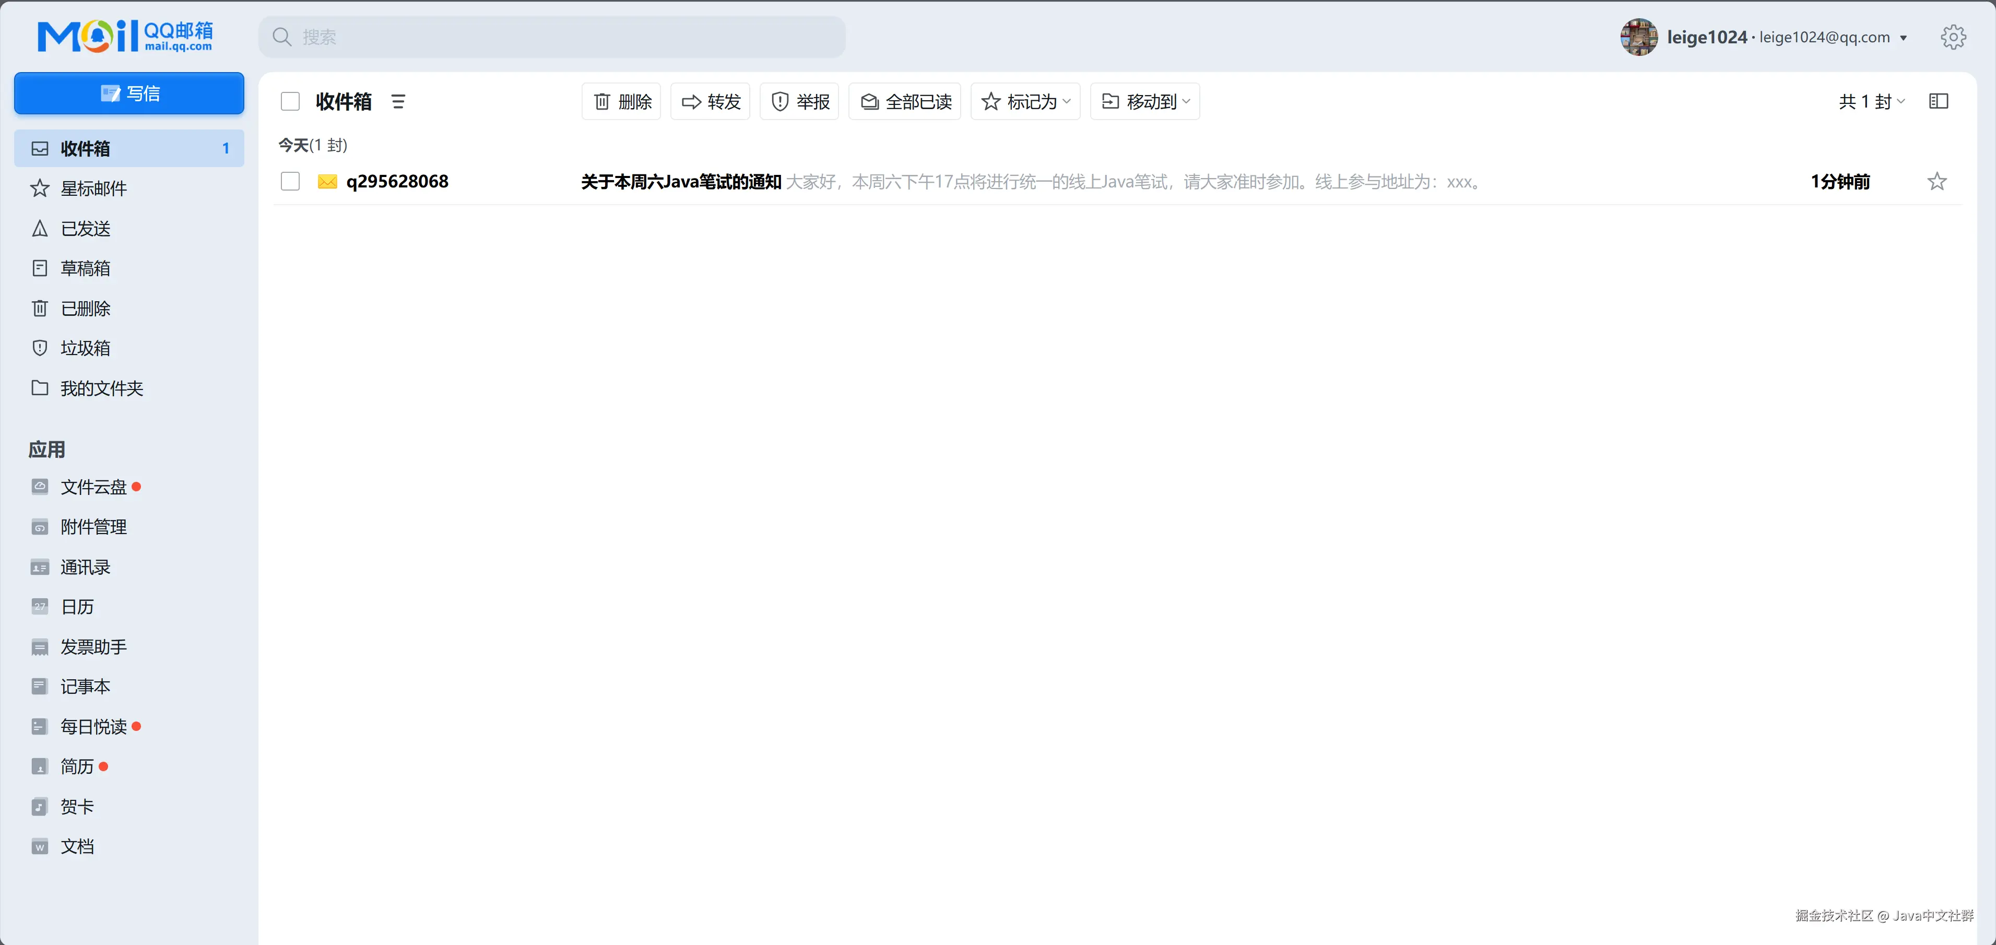Click the unread envelope icon of the email
This screenshot has height=945, width=1996.
point(327,181)
